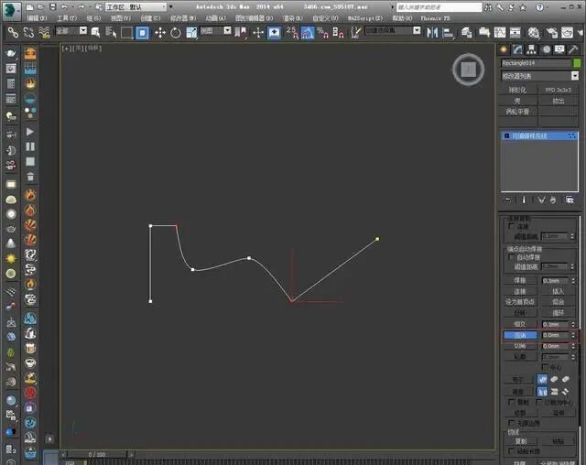Enable the 无限边界 checkbox
Screen dimensions: 586x465
tap(512, 423)
